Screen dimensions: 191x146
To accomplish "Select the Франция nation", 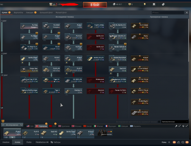I will tap(110, 126).
